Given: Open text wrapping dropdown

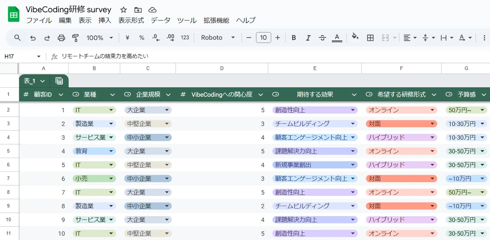Looking at the screenshot, I should [447, 38].
